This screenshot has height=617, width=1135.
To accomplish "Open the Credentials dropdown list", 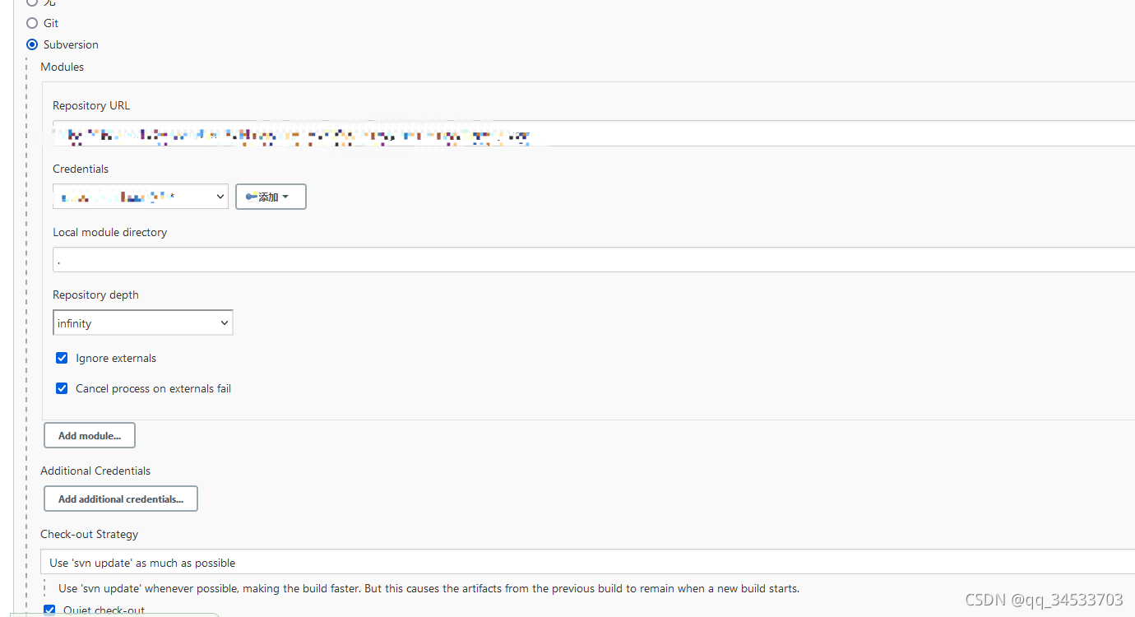I will tap(141, 197).
